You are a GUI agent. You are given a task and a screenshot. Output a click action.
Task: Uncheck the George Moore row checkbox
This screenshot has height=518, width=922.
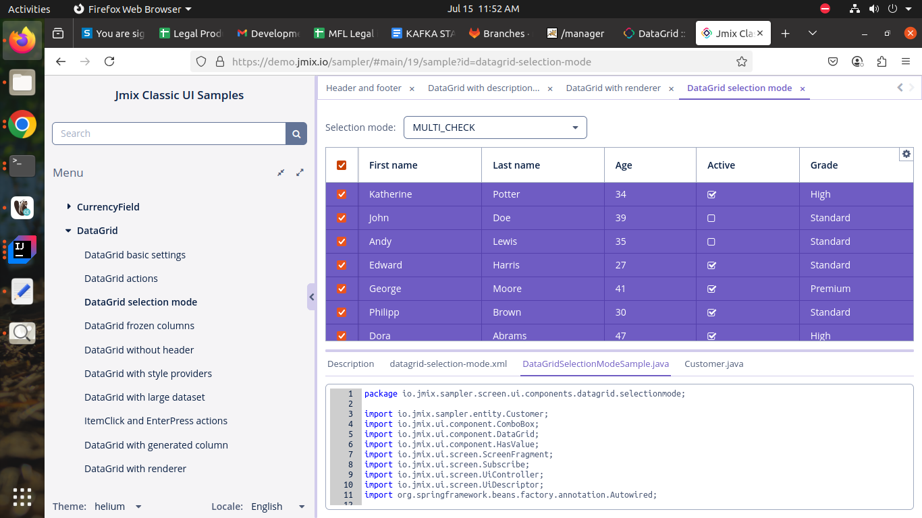342,289
